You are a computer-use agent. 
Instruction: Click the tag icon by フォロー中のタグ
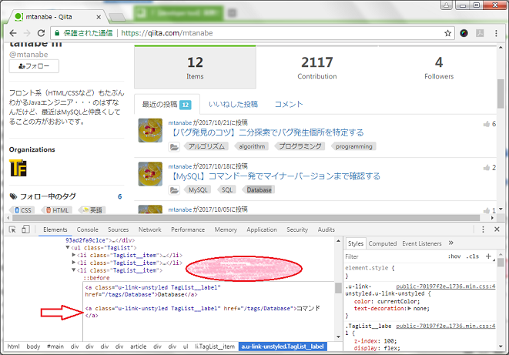[13, 196]
